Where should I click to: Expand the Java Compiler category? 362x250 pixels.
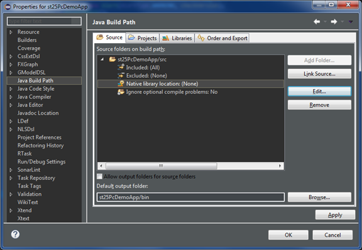11,97
